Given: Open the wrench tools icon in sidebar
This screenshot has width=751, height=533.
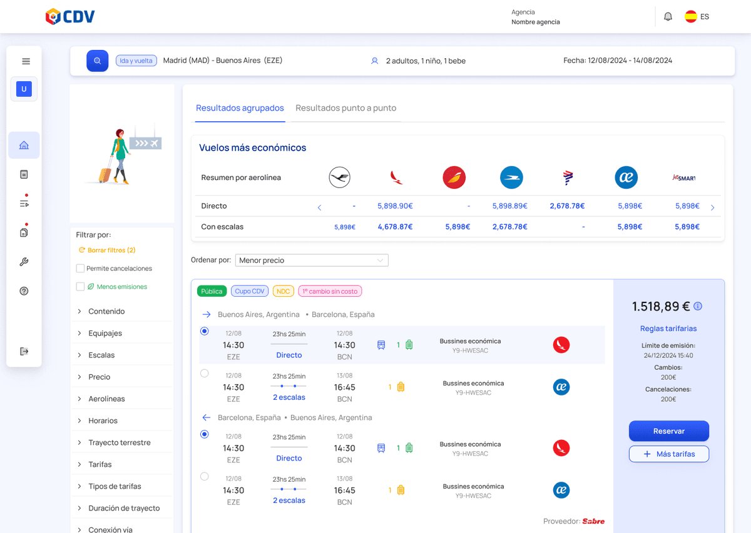Looking at the screenshot, I should tap(24, 262).
